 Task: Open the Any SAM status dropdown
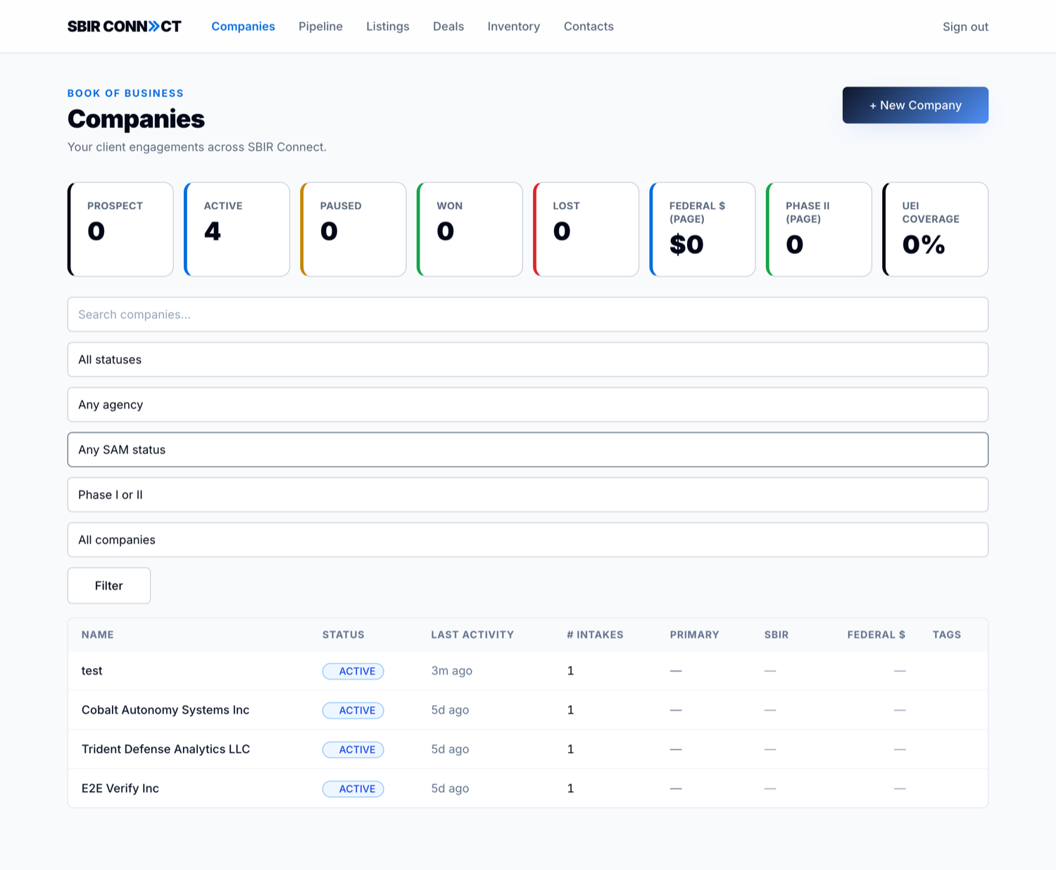[x=528, y=449]
